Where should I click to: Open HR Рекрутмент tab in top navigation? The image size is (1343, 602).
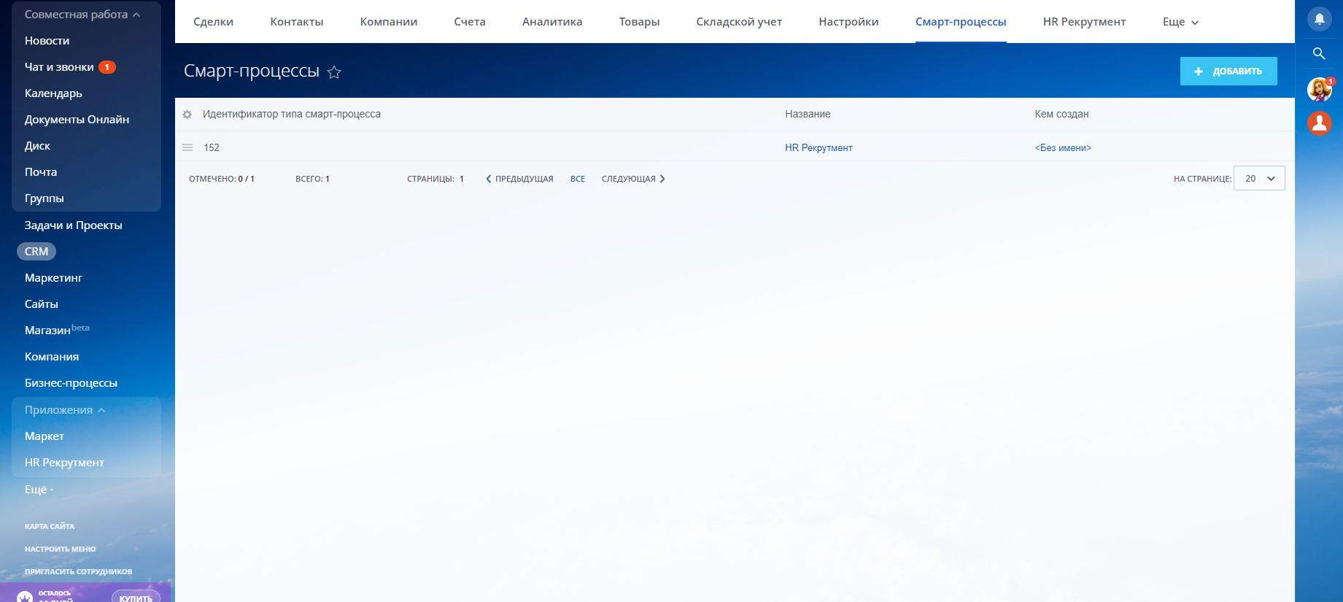coord(1085,22)
